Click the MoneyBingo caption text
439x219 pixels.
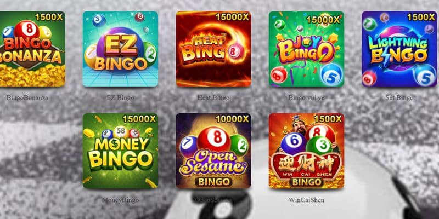pos(120,200)
